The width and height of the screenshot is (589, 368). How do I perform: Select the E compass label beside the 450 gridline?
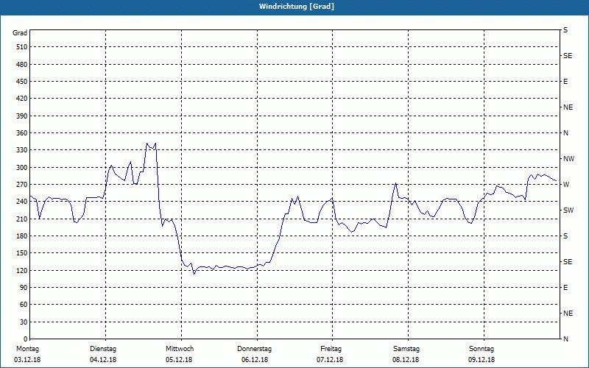pyautogui.click(x=565, y=82)
